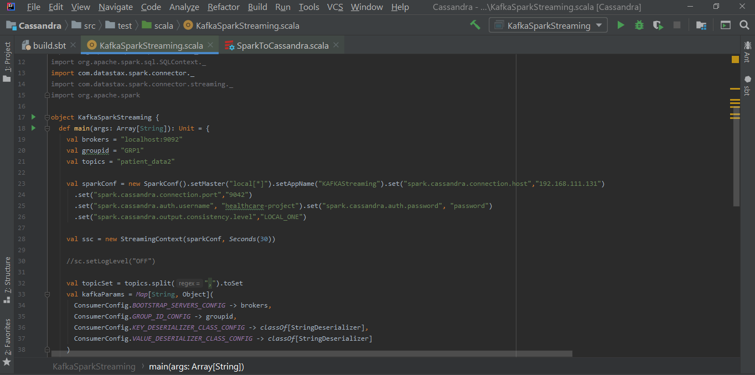Run with coverage from the toolbar

click(x=658, y=25)
